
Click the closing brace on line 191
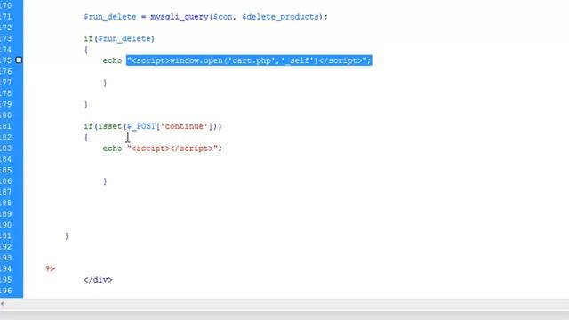pyautogui.click(x=67, y=236)
